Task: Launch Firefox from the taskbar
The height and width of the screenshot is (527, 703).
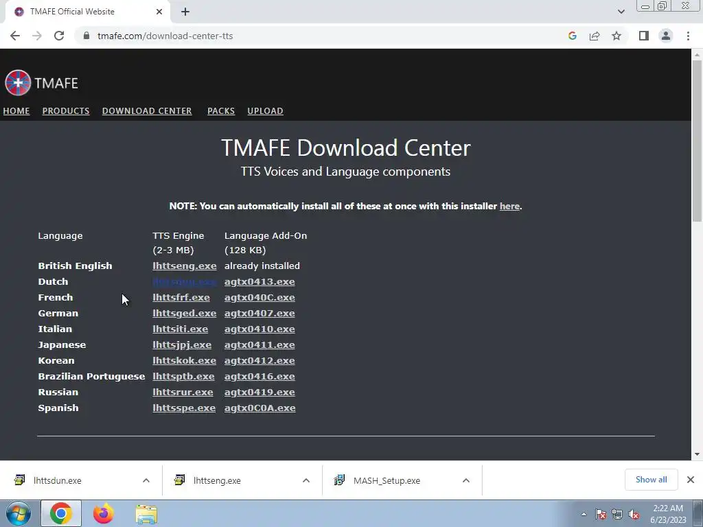Action: [104, 513]
